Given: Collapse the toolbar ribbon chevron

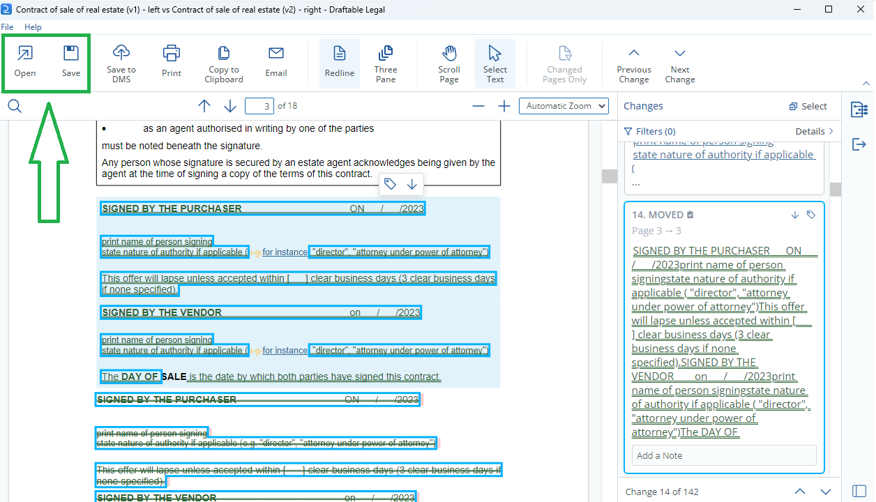Looking at the screenshot, I should pos(866,83).
